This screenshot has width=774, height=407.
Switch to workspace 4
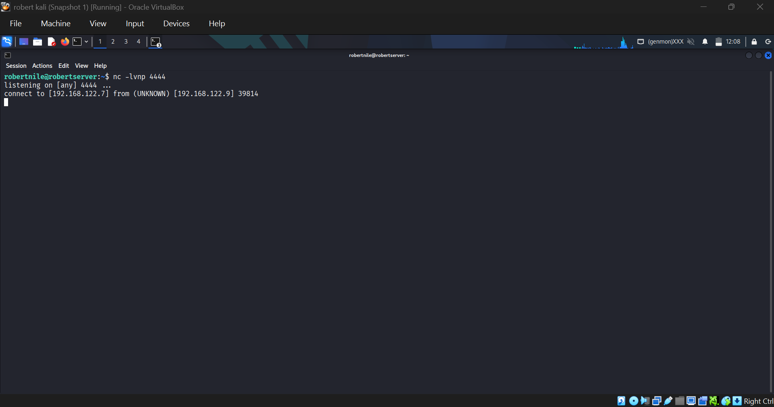pyautogui.click(x=138, y=42)
